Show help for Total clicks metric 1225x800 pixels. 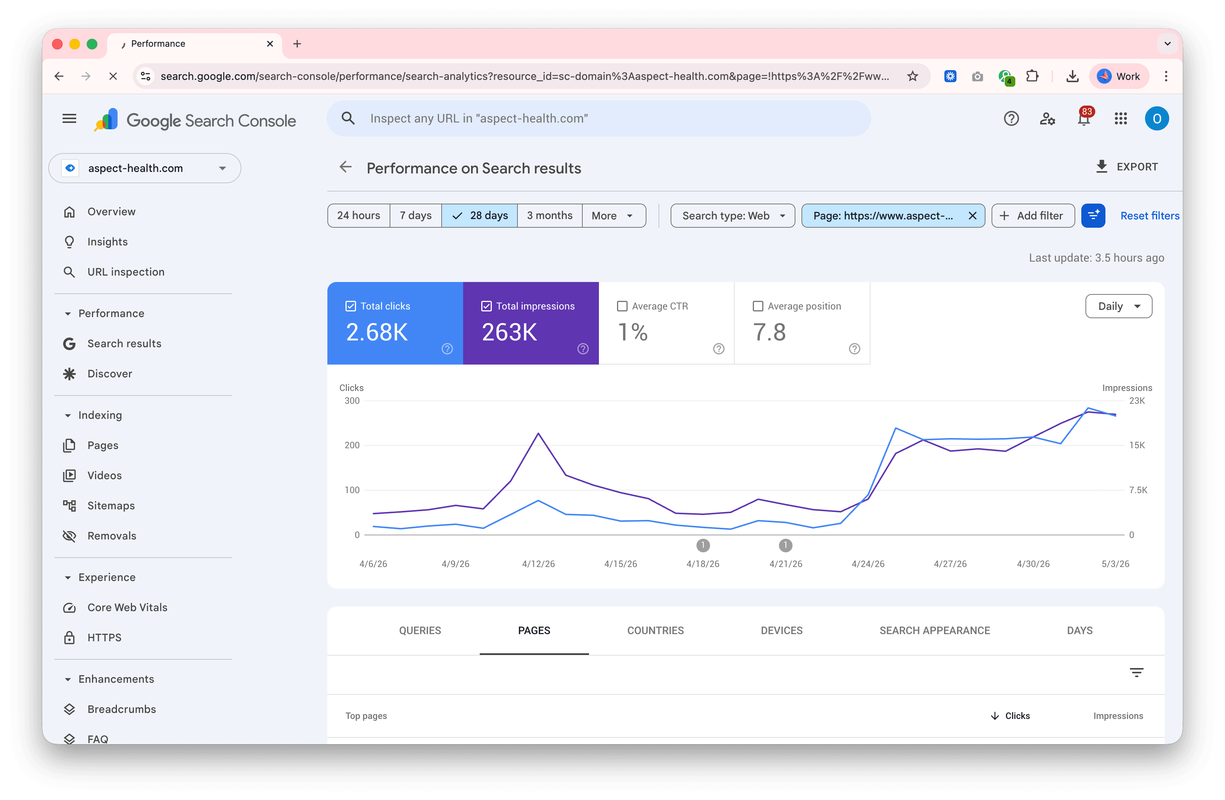[x=447, y=349]
